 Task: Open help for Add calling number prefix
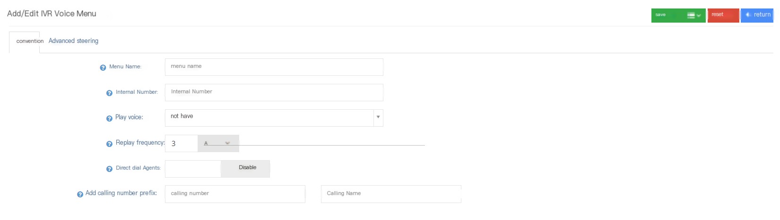coord(80,194)
